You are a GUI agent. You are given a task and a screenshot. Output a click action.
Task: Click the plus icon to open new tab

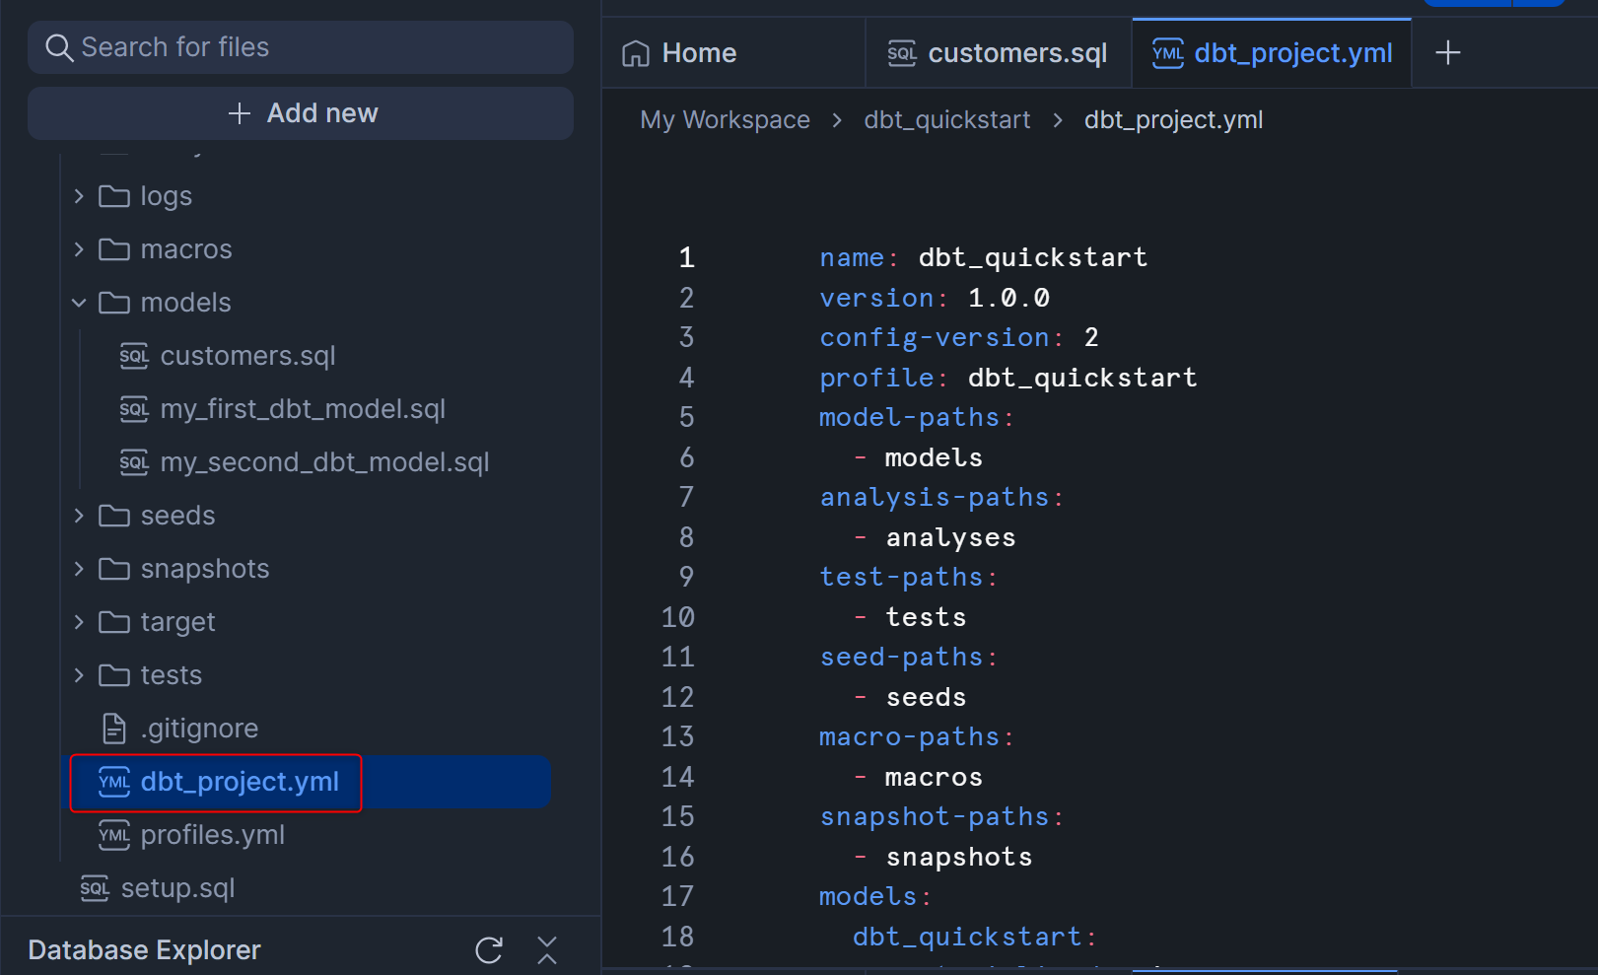click(x=1447, y=53)
